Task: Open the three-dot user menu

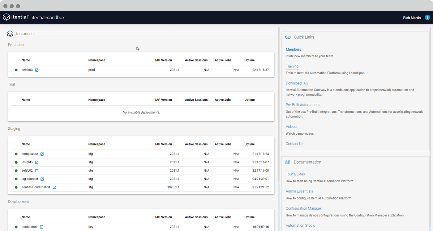Action: [427, 18]
